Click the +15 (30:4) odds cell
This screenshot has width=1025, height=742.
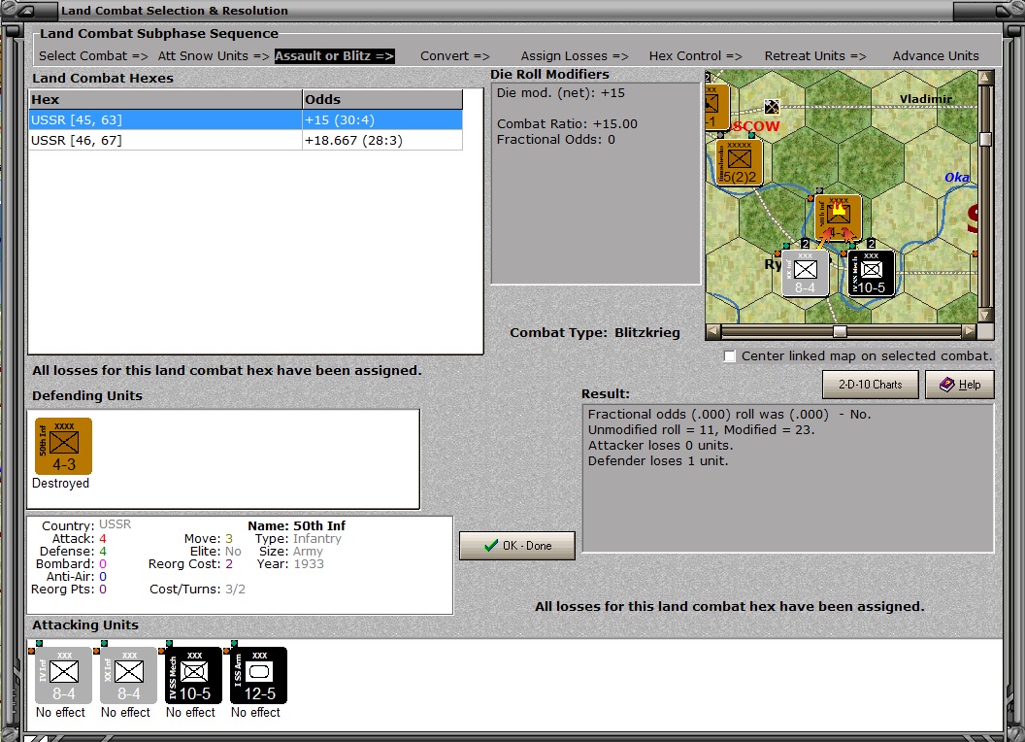382,119
